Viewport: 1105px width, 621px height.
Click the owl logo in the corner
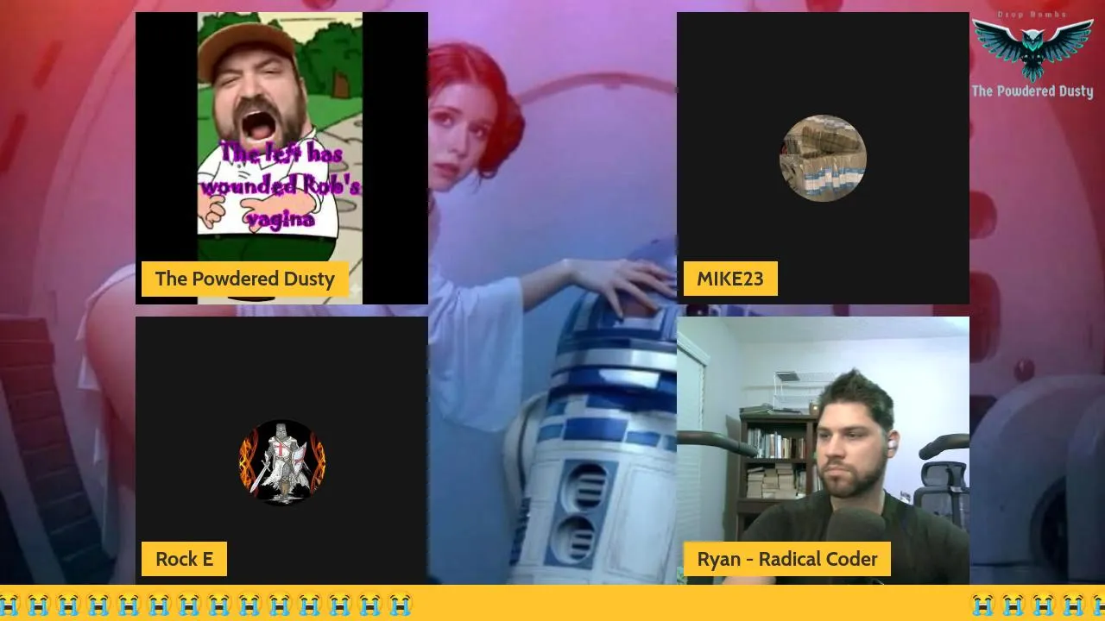click(1032, 48)
